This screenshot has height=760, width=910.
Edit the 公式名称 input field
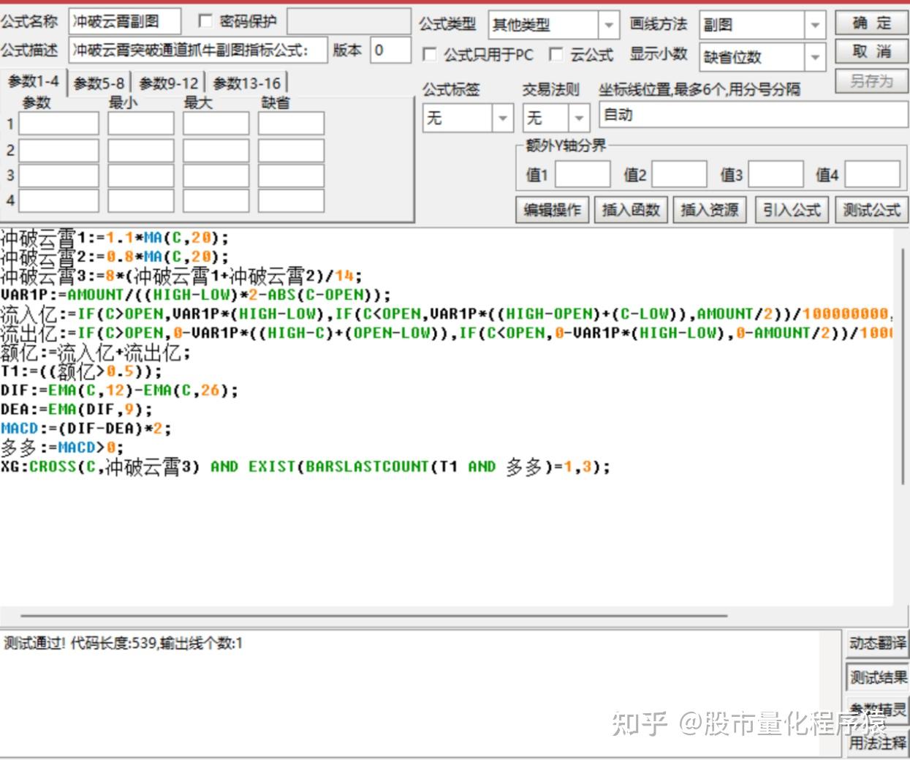pos(124,22)
